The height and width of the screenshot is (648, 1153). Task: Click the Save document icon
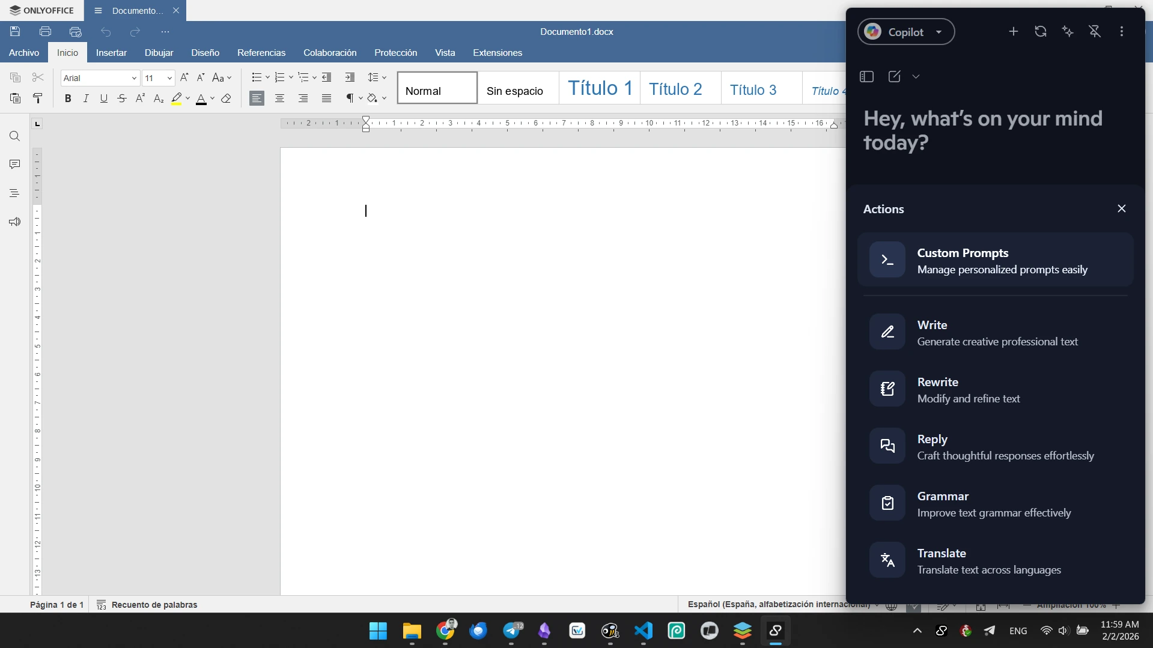pyautogui.click(x=15, y=32)
